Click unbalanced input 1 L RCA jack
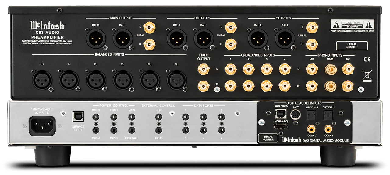The width and height of the screenshot is (390, 175). pos(230,70)
